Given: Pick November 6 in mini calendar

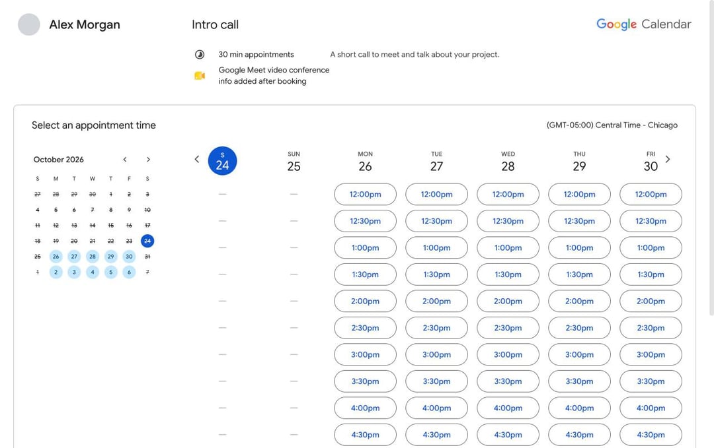Looking at the screenshot, I should coord(129,272).
